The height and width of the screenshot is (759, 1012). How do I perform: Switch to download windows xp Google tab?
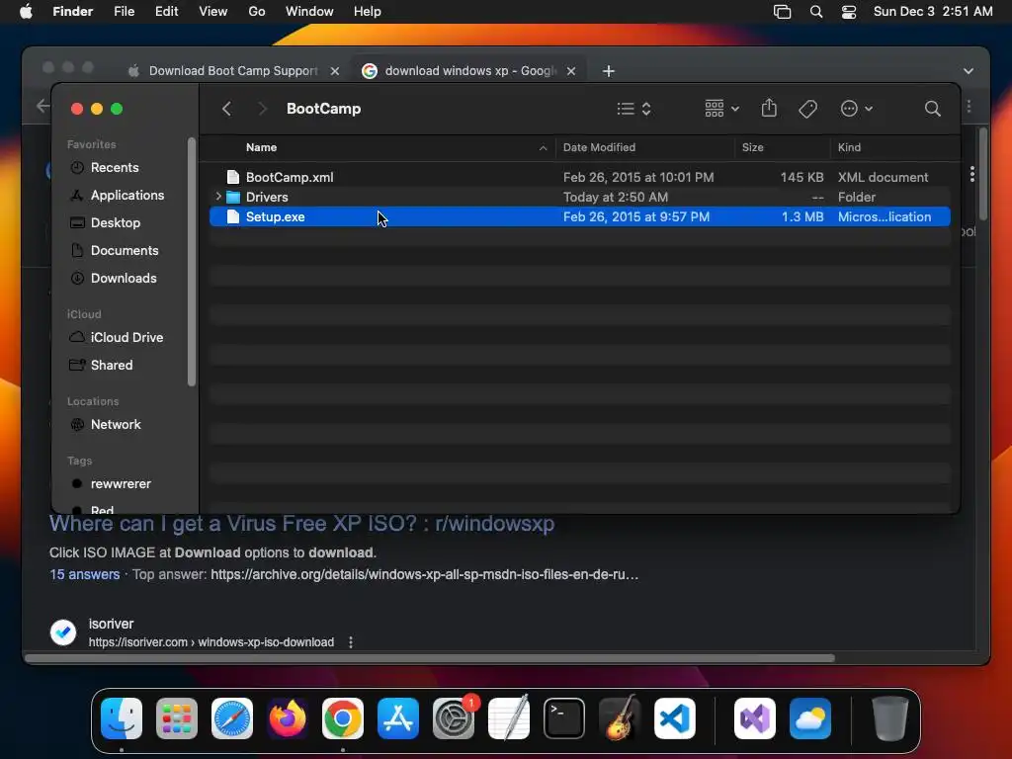(469, 71)
